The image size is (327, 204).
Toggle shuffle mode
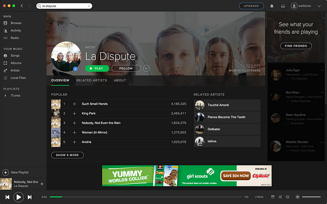280,197
